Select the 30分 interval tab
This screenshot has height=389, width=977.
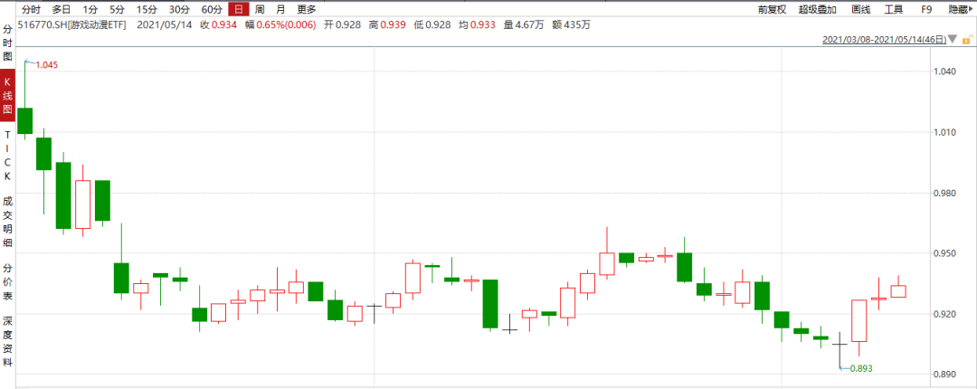[179, 9]
